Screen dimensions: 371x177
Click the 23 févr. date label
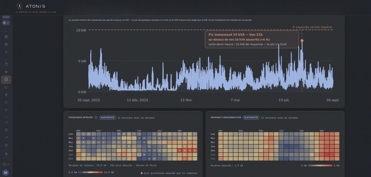186,100
